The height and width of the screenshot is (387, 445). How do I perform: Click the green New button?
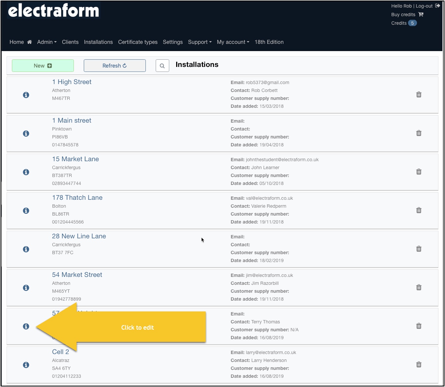[43, 66]
